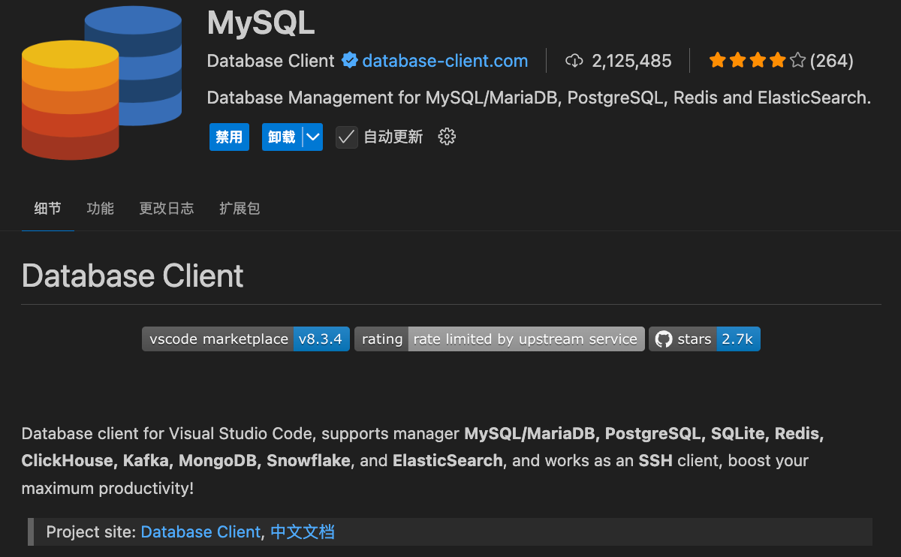Screen dimensions: 901x557
Task: Switch to the 功能 tab
Action: 100,209
